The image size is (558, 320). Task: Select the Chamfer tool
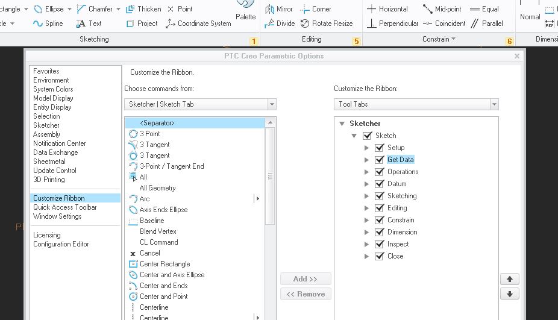(95, 9)
